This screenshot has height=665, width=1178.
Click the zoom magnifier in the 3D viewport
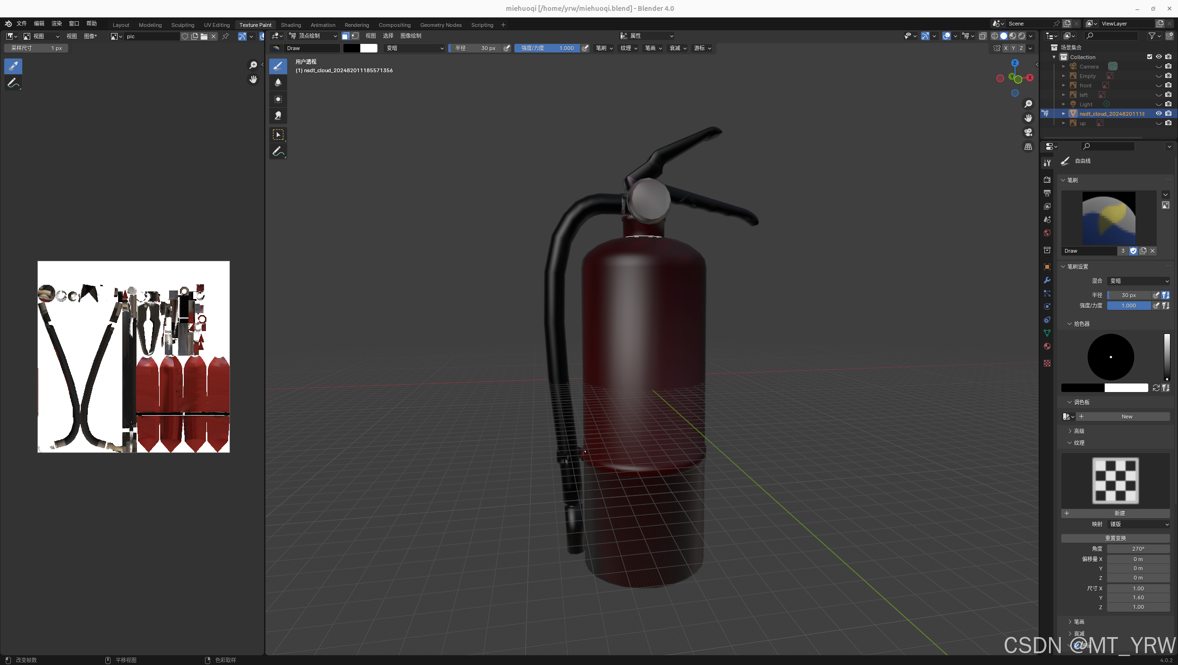[x=1028, y=104]
